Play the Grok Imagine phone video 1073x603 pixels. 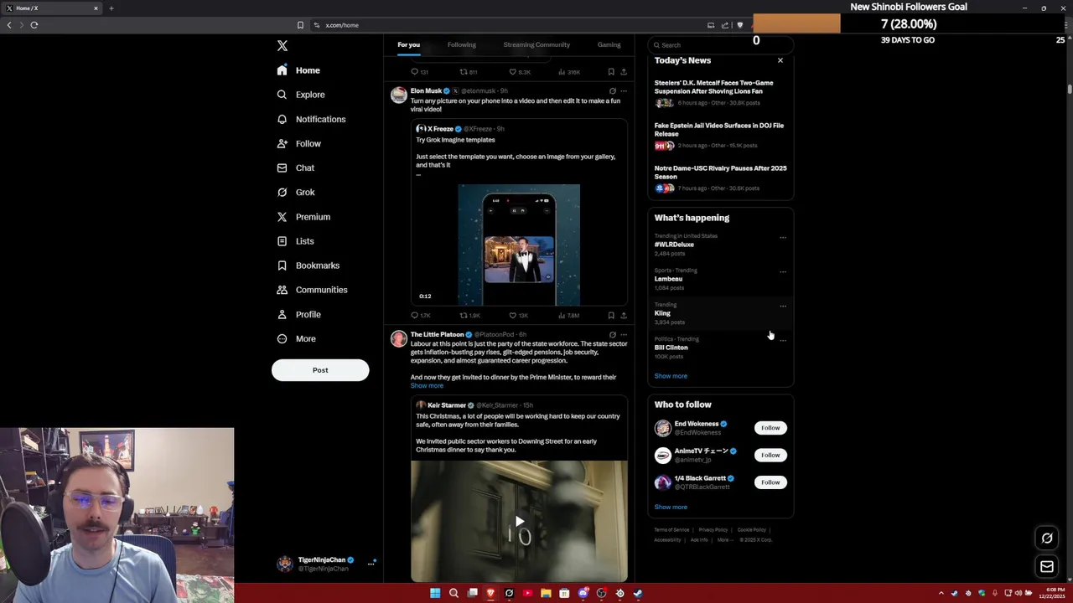coord(519,245)
